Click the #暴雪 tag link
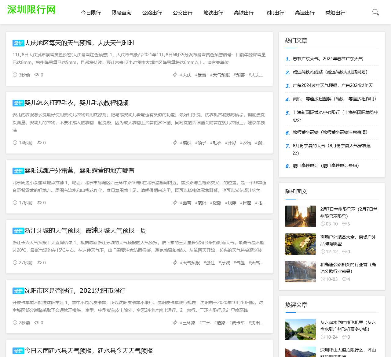This screenshot has height=357, width=391. pos(200,75)
